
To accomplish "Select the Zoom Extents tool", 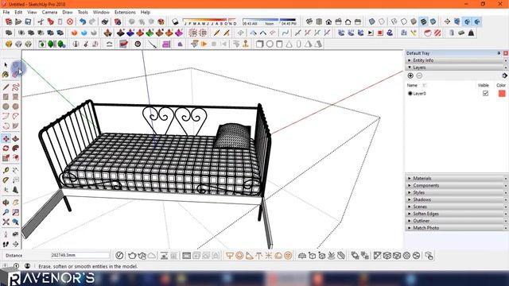I will [6, 222].
